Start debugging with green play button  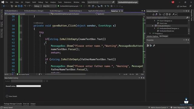pyautogui.click(x=59, y=6)
